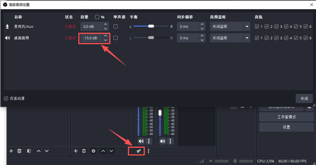Decrease sync offset for 麦克风/Aux
The width and height of the screenshot is (316, 165).
[202, 29]
